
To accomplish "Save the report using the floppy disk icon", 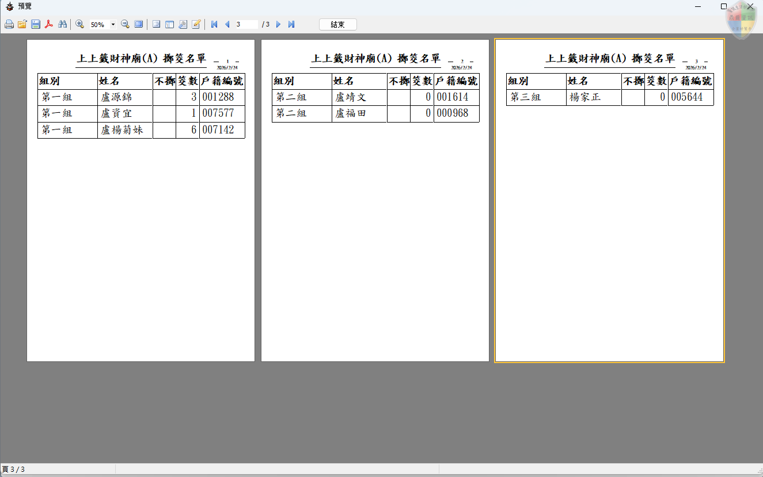I will click(x=36, y=24).
